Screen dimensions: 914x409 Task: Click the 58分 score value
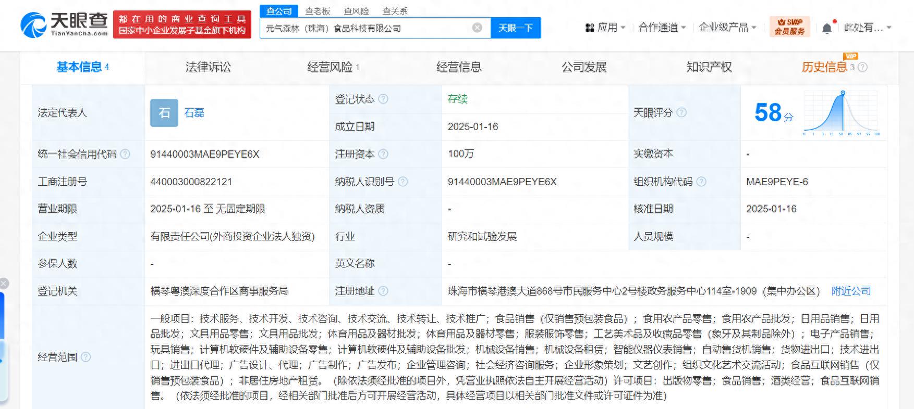point(774,112)
